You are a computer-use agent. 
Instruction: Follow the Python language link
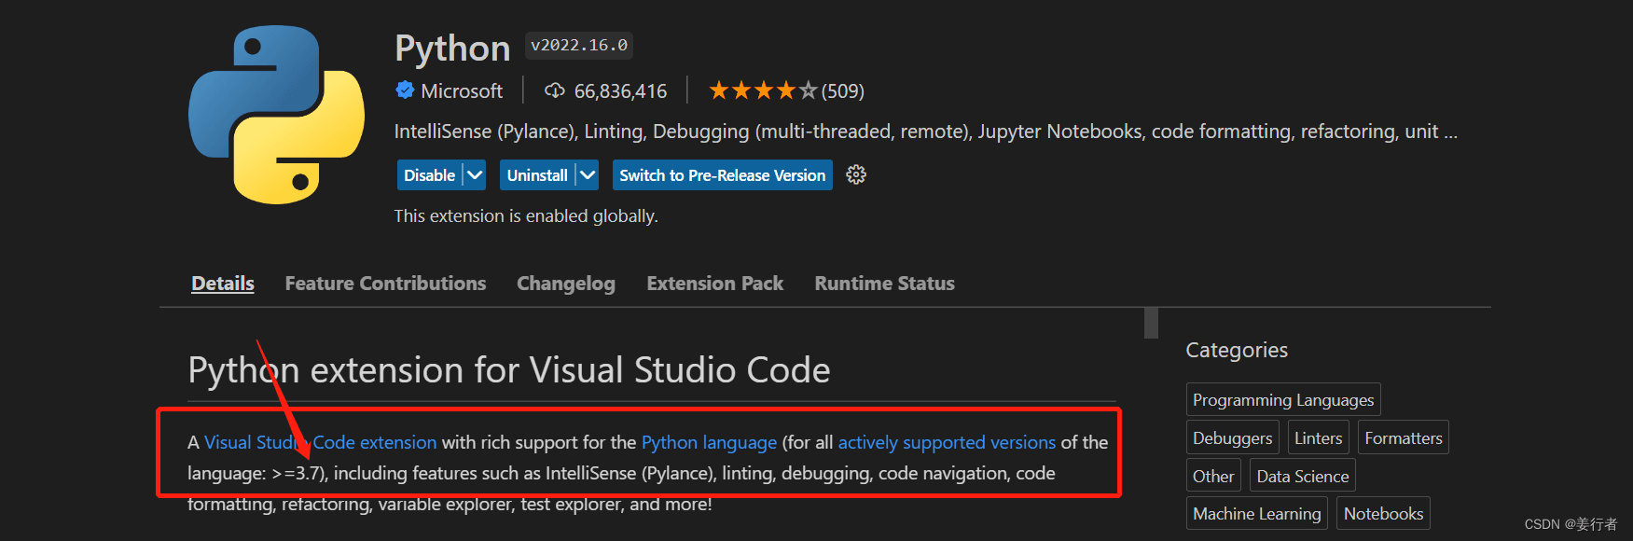709,442
